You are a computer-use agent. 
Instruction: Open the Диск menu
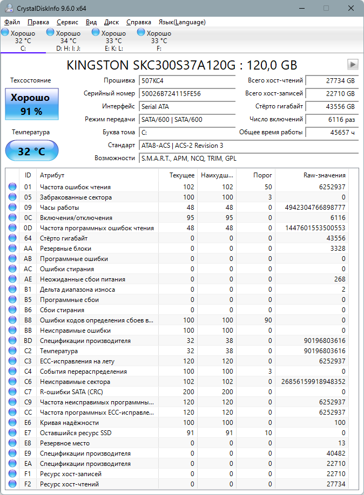[111, 22]
